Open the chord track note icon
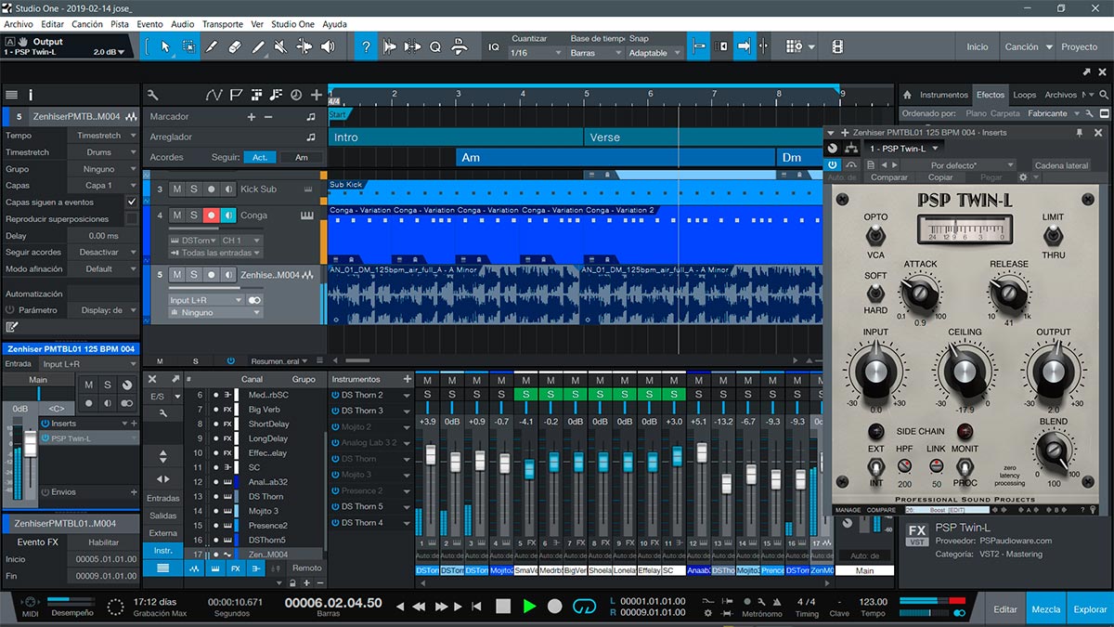1114x627 pixels. (x=276, y=95)
